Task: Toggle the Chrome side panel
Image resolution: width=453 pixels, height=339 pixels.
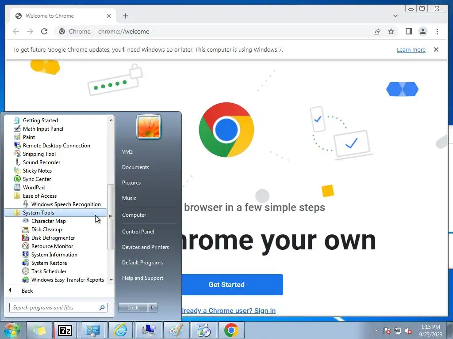Action: tap(408, 31)
